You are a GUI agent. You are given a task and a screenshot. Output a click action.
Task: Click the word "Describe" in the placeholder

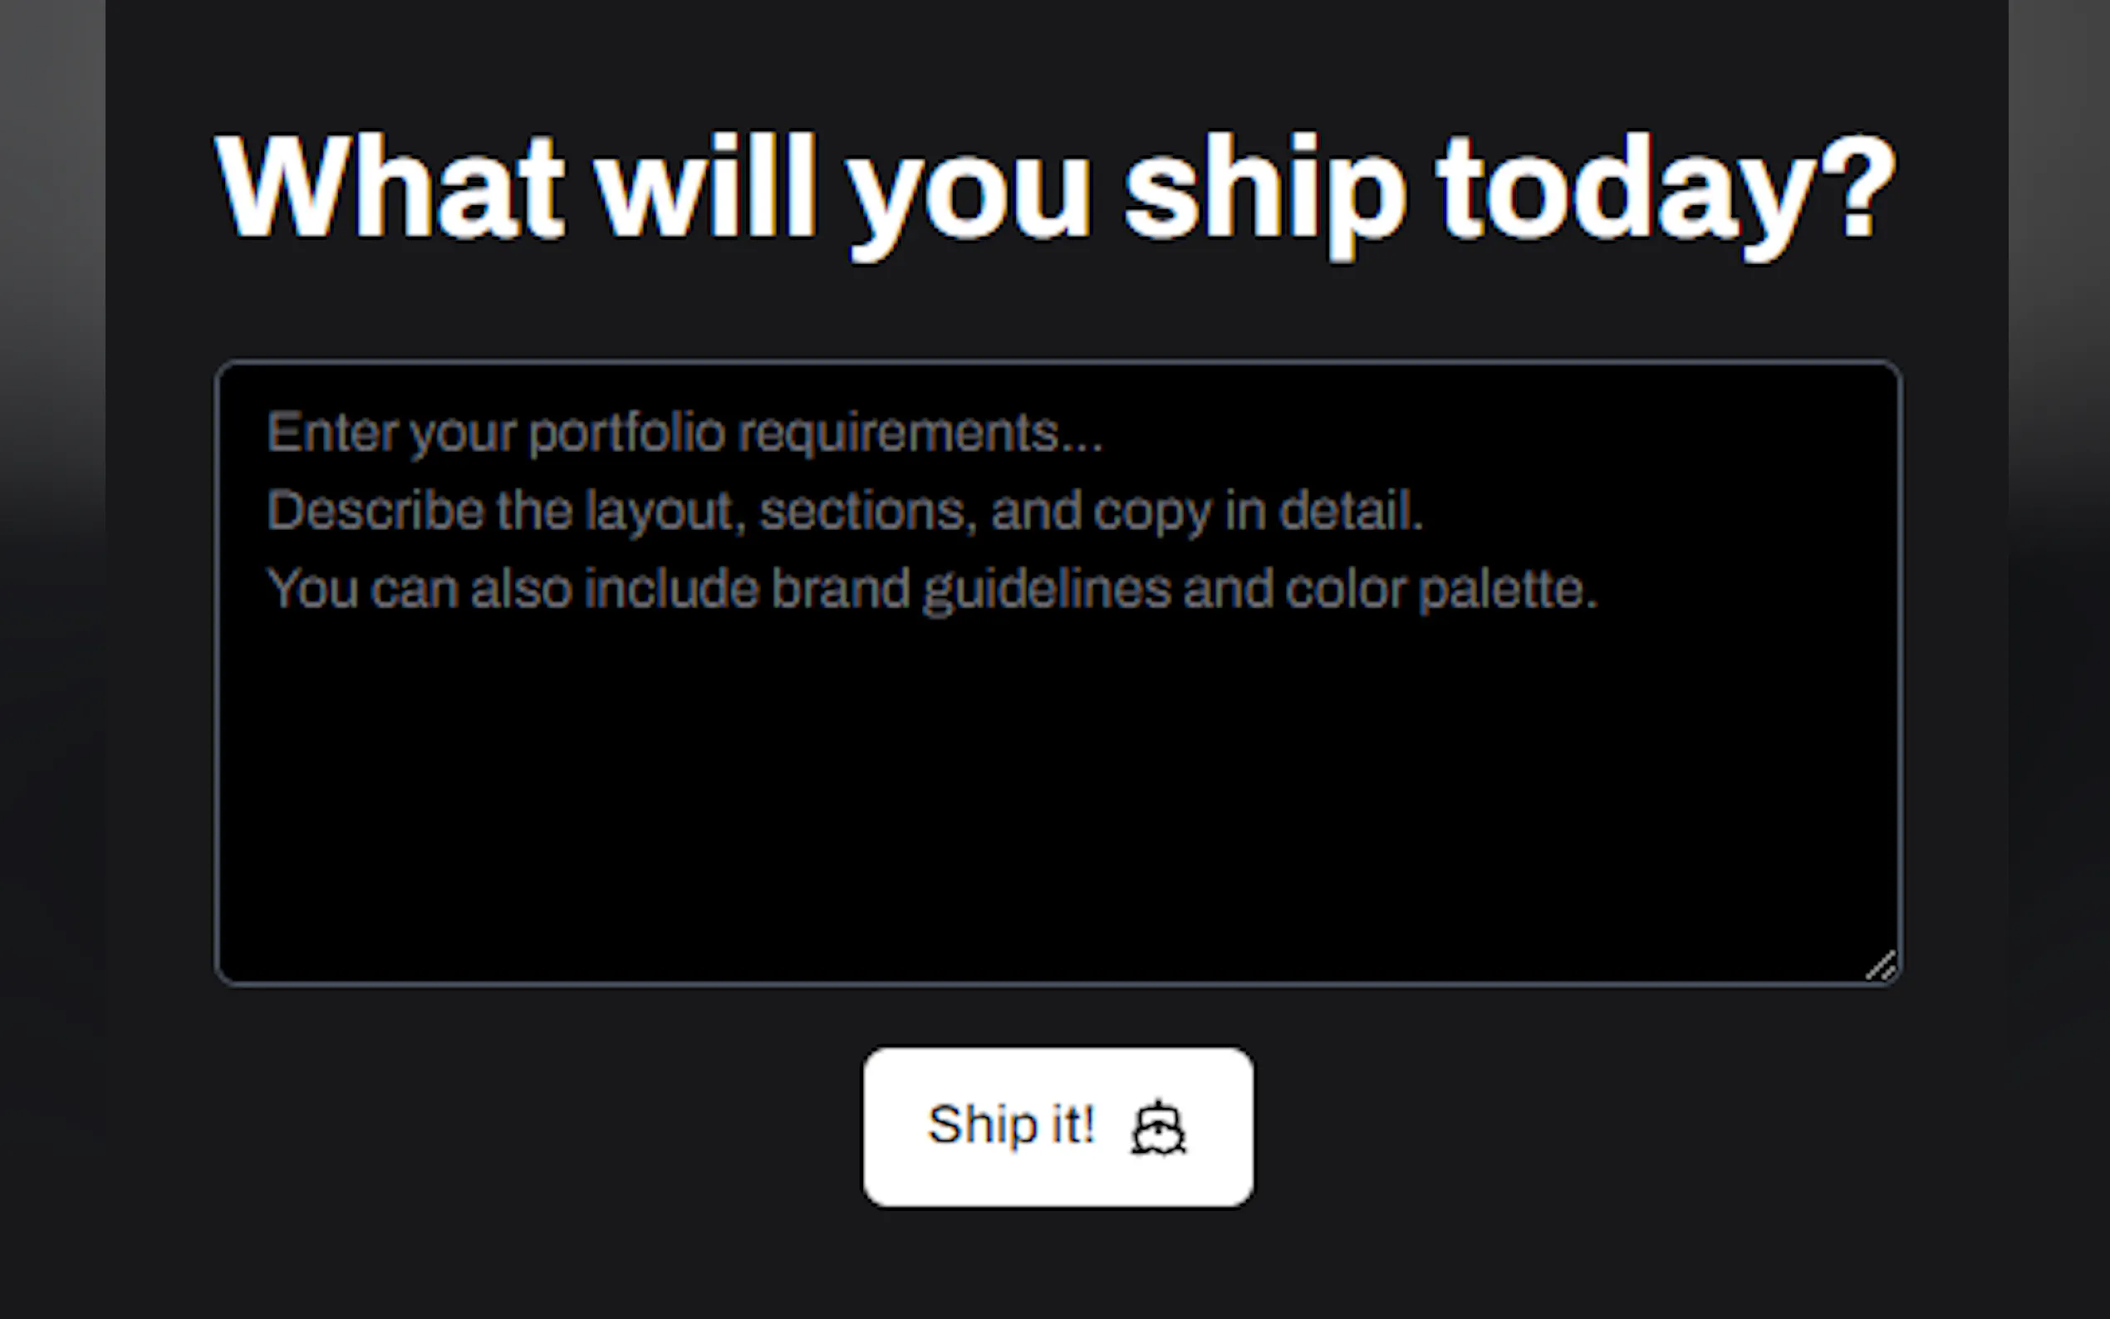click(x=375, y=510)
